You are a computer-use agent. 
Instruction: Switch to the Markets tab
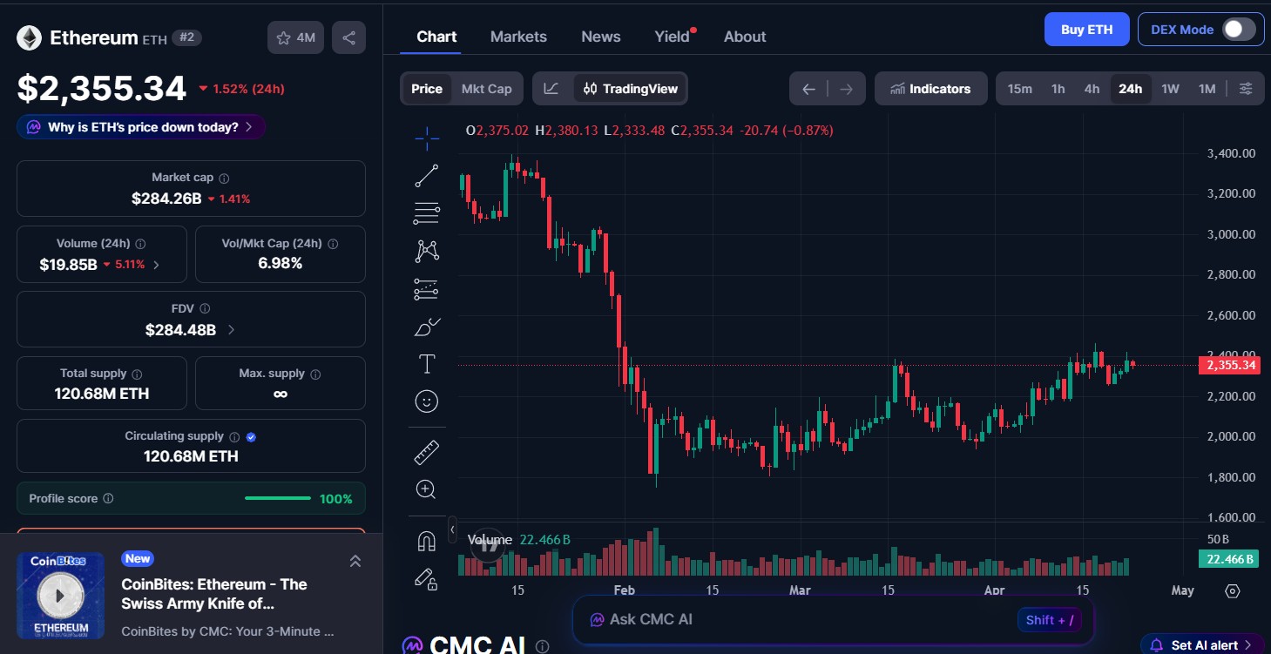coord(518,36)
